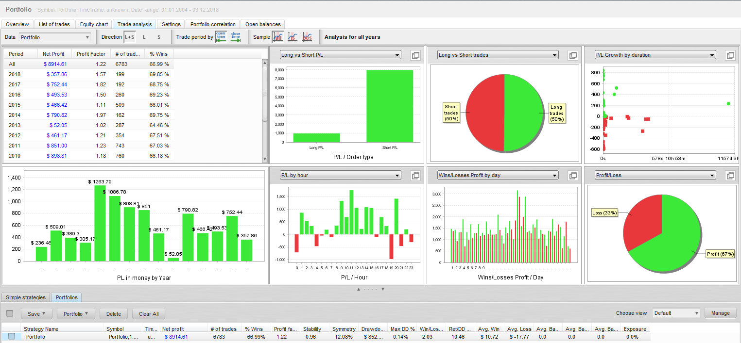Switch to the Equity chart tab

pos(94,24)
